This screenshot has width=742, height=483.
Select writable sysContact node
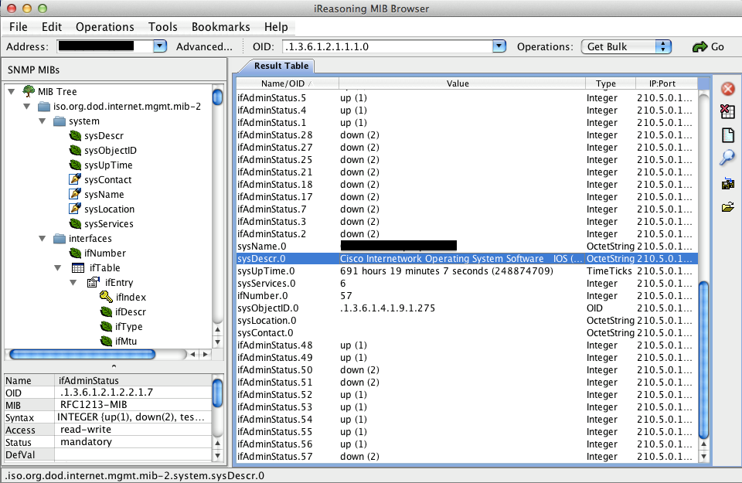coord(100,180)
